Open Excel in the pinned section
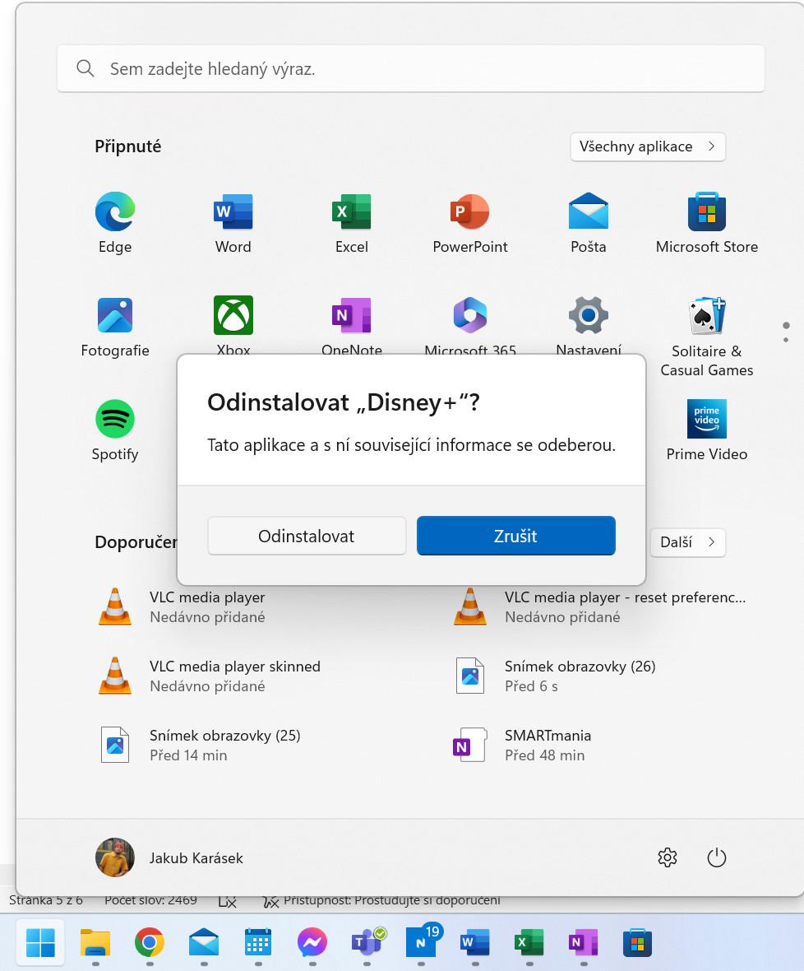The height and width of the screenshot is (971, 804). coord(351,223)
